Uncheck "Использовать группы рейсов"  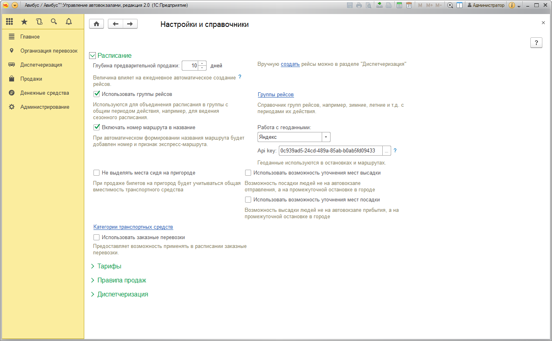[97, 94]
